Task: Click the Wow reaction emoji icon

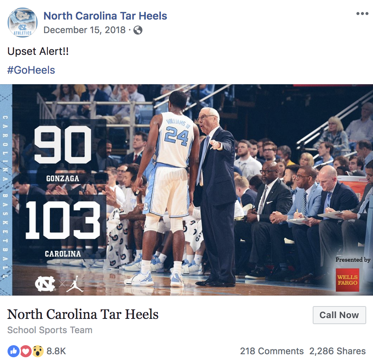Action: pos(38,351)
